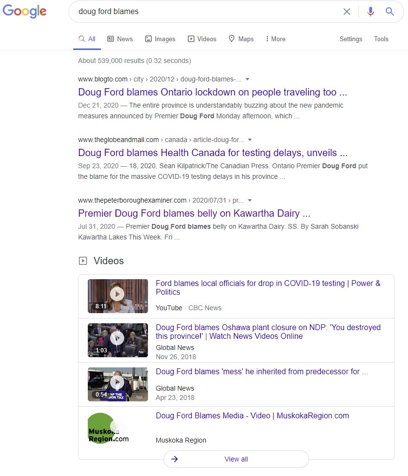Open Doug Ford blames Oshawa plant closure video
The height and width of the screenshot is (476, 408).
point(268,332)
